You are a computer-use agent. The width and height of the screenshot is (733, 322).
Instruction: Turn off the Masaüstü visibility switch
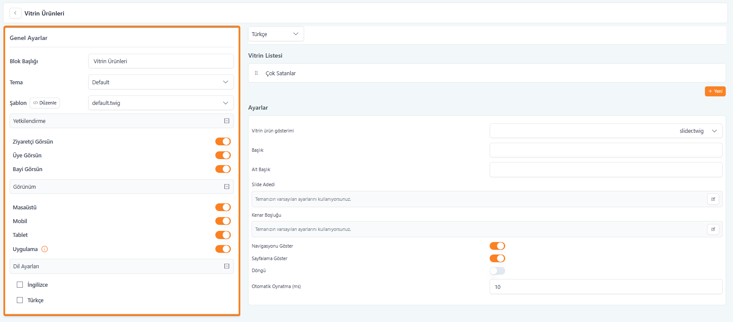click(223, 207)
